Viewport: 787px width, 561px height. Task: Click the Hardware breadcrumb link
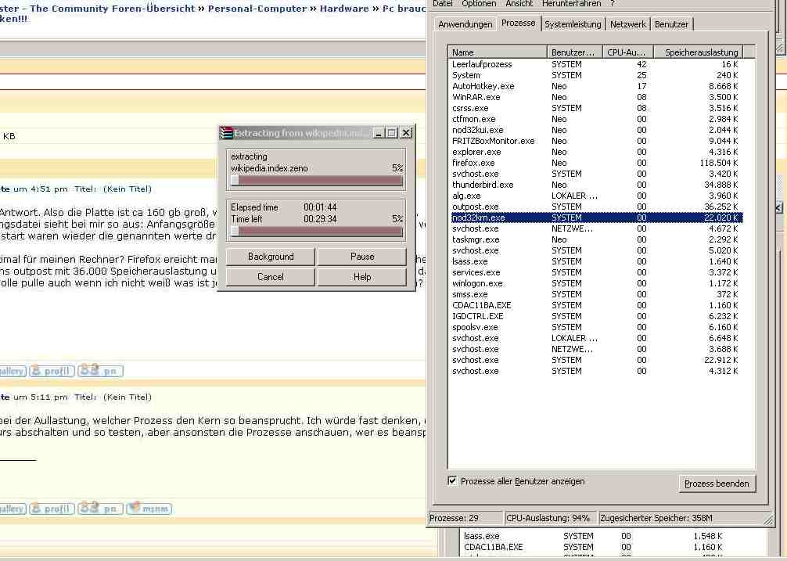pos(343,9)
